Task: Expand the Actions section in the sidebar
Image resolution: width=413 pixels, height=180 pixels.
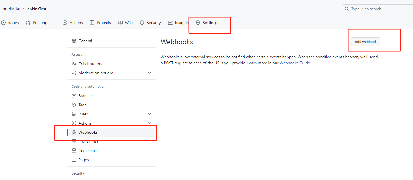Action: click(x=149, y=123)
